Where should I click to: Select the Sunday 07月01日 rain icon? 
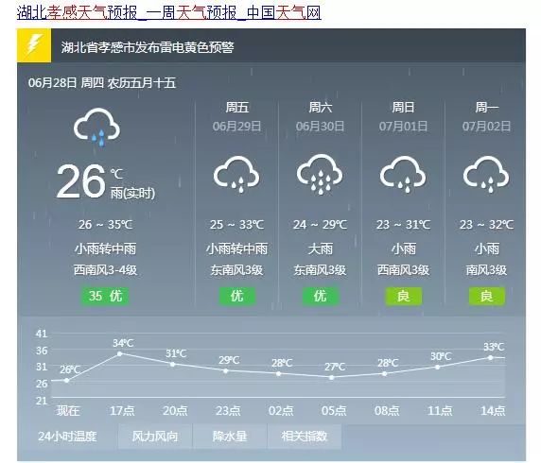pyautogui.click(x=403, y=174)
